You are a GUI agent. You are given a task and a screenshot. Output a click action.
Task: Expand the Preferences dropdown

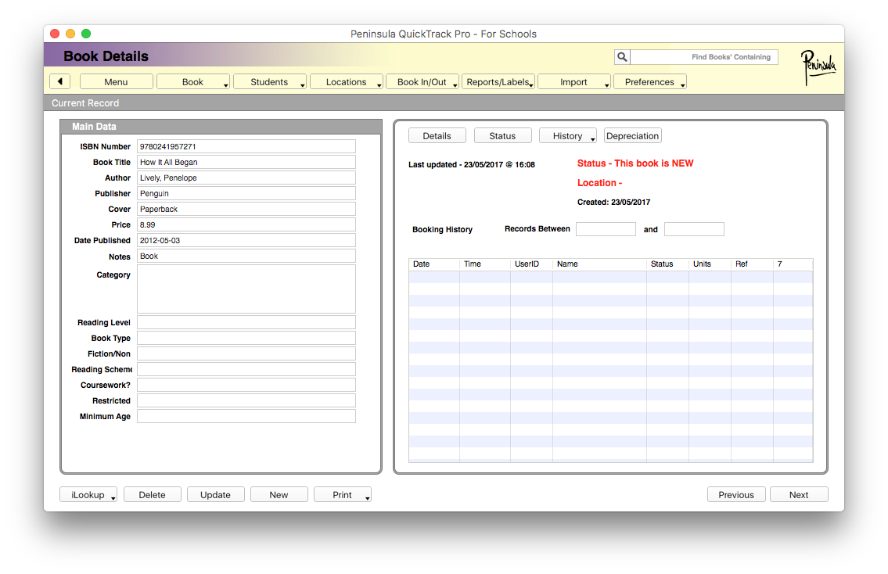[650, 82]
